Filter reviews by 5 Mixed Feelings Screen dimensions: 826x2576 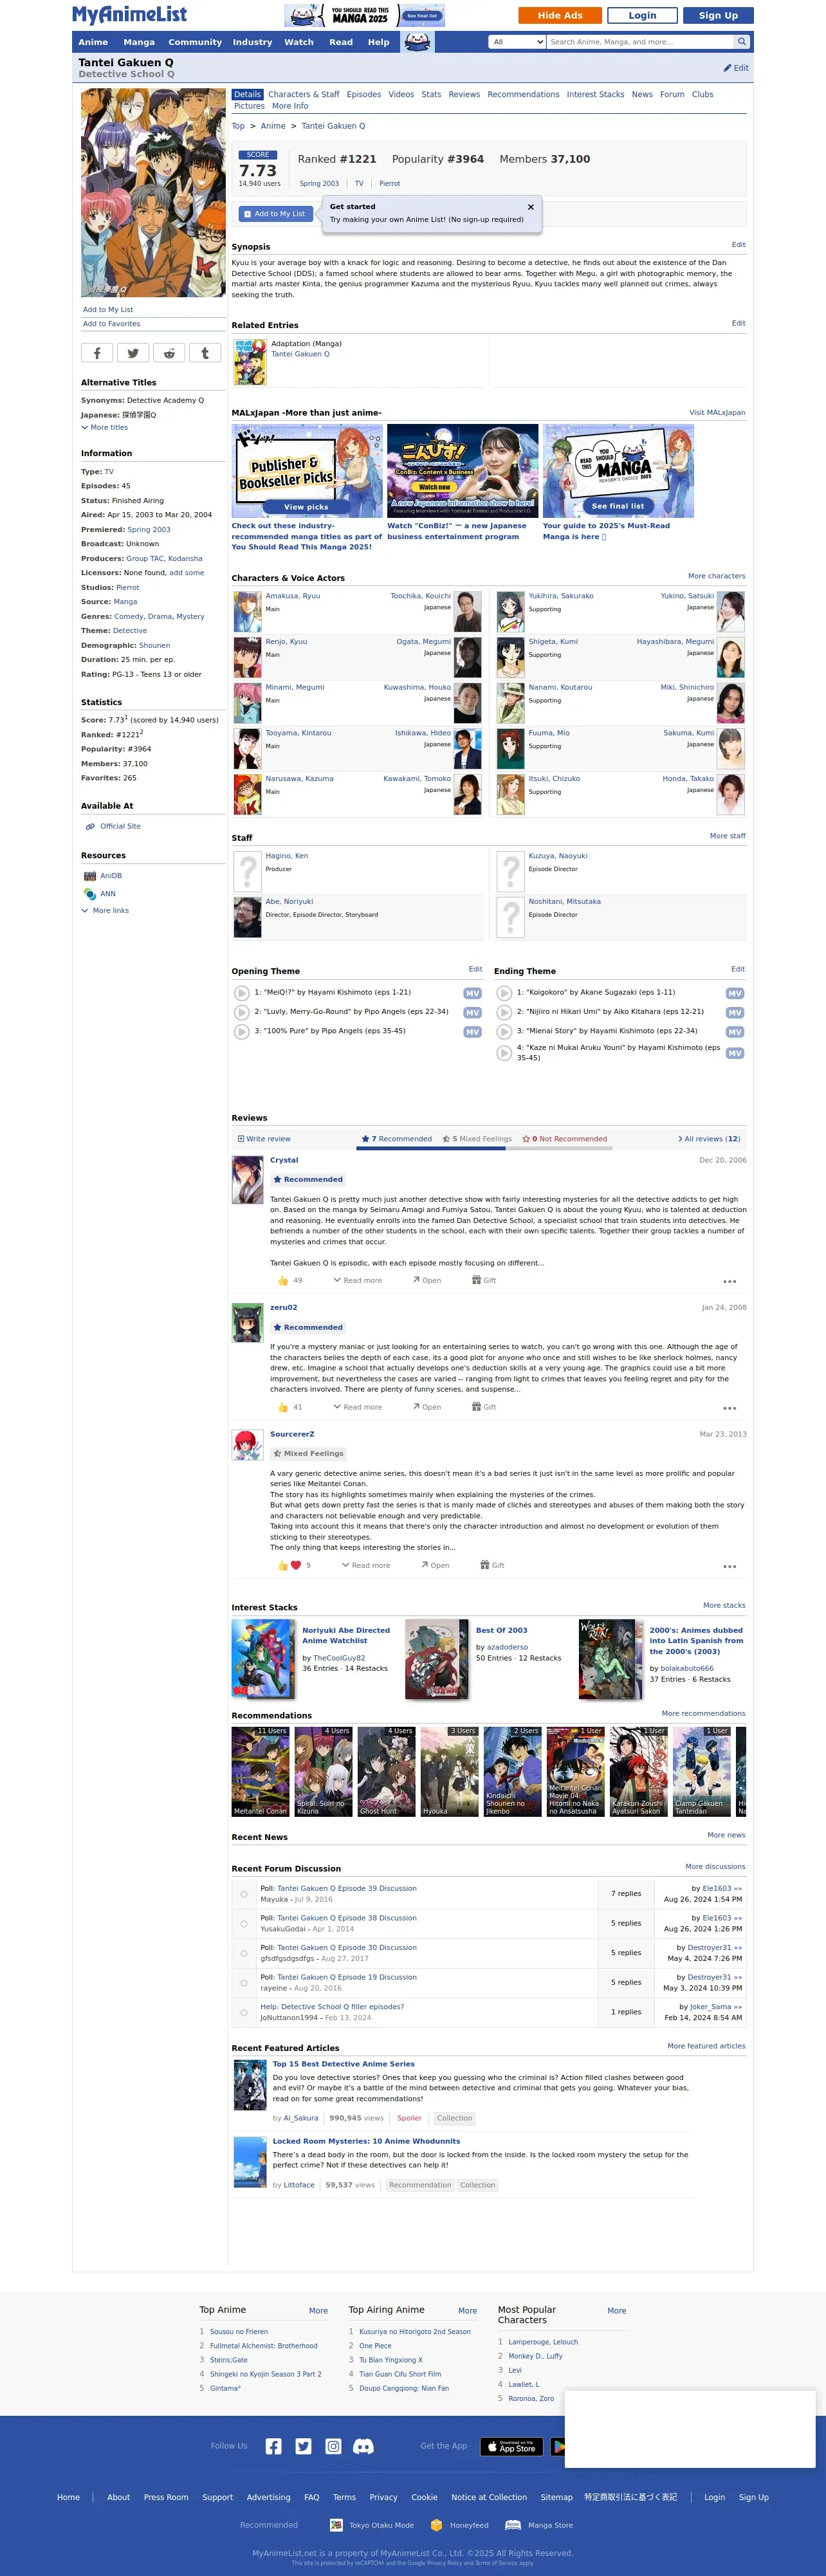[x=477, y=1139]
